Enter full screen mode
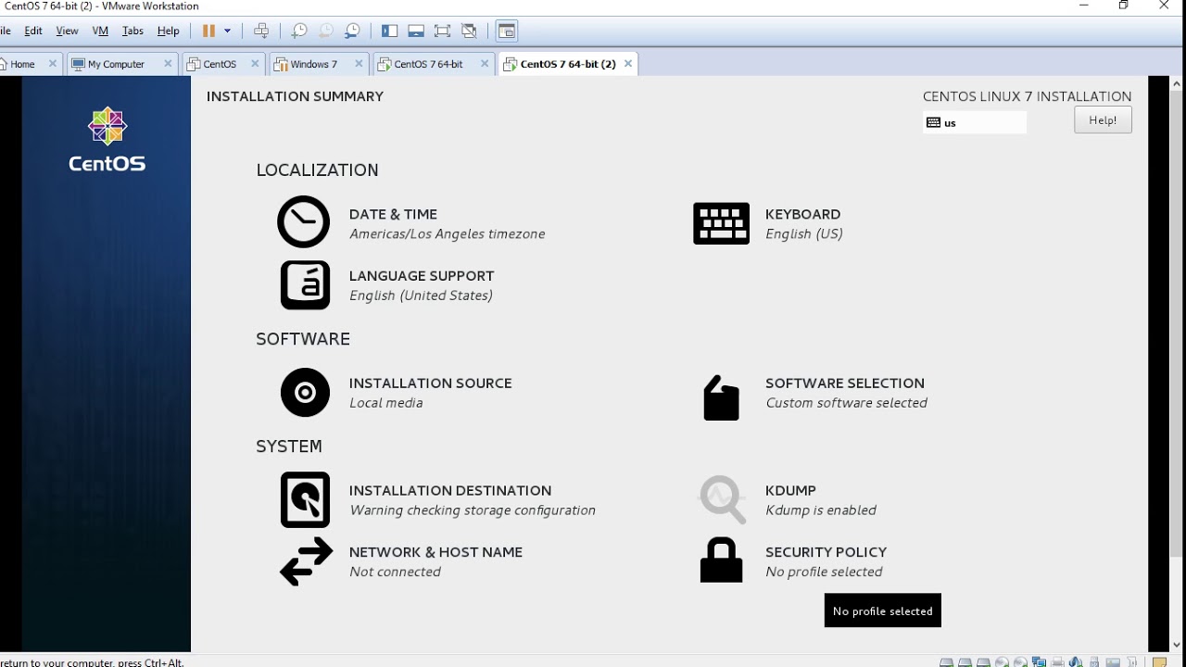The image size is (1186, 667). click(x=443, y=31)
